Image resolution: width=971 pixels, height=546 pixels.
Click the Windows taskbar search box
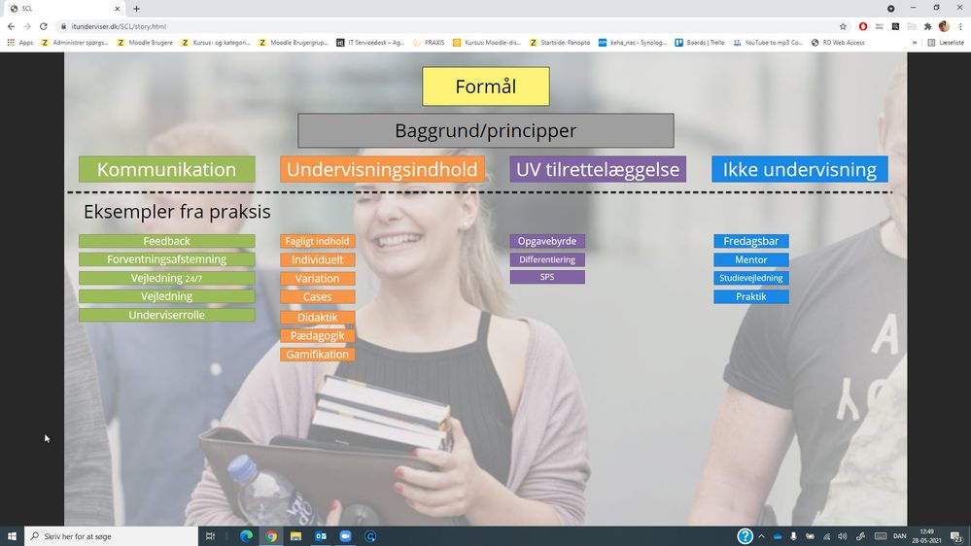pyautogui.click(x=111, y=536)
